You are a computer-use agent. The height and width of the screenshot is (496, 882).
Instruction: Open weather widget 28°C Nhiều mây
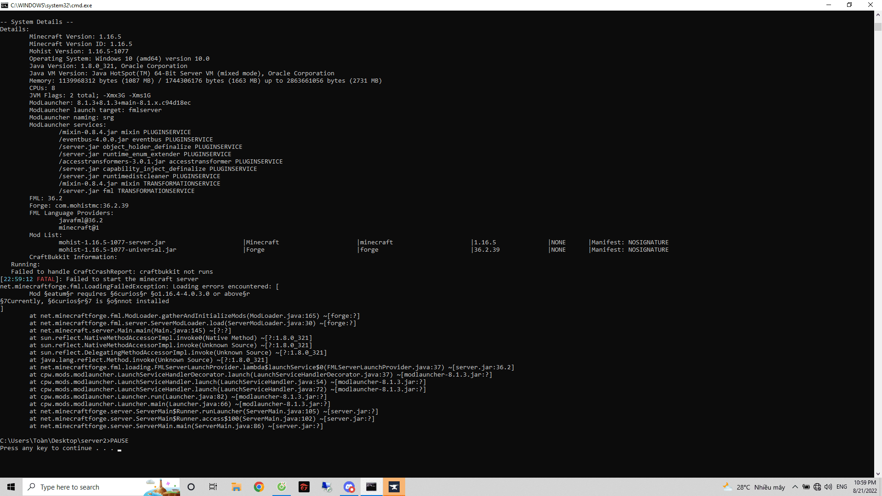[x=753, y=487]
